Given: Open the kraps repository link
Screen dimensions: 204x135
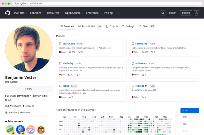Looking at the screenshot, I should click(x=66, y=86).
